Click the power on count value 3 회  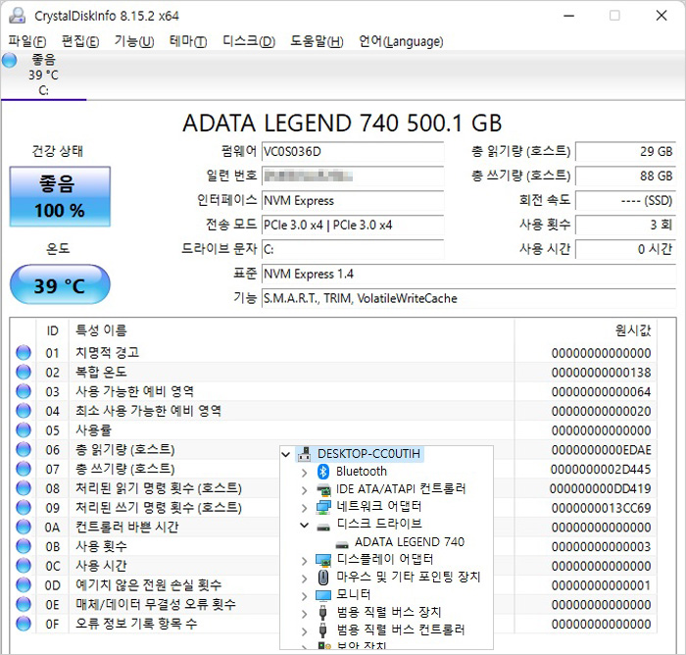pyautogui.click(x=625, y=226)
